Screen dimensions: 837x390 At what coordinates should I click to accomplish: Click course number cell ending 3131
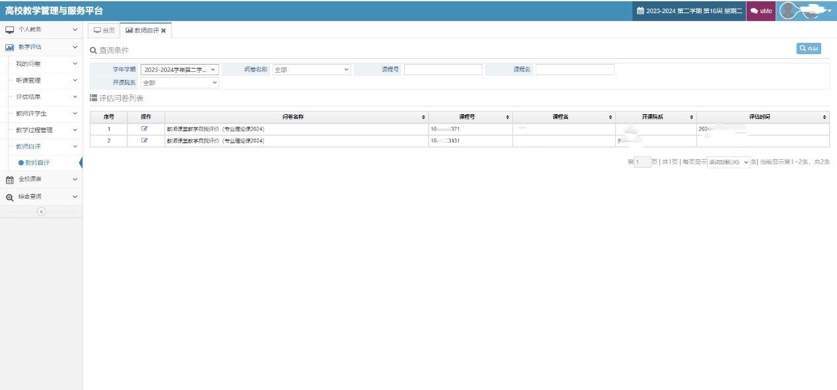(470, 141)
